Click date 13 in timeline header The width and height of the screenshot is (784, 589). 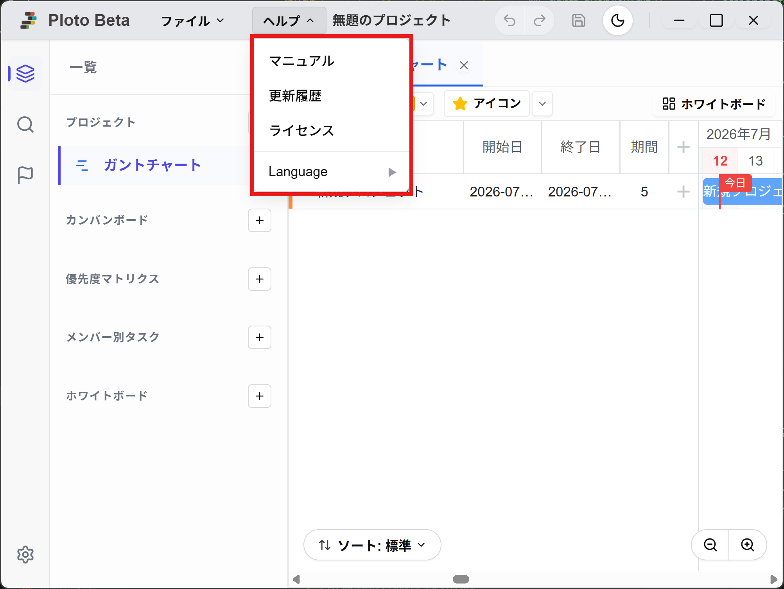[x=755, y=161]
